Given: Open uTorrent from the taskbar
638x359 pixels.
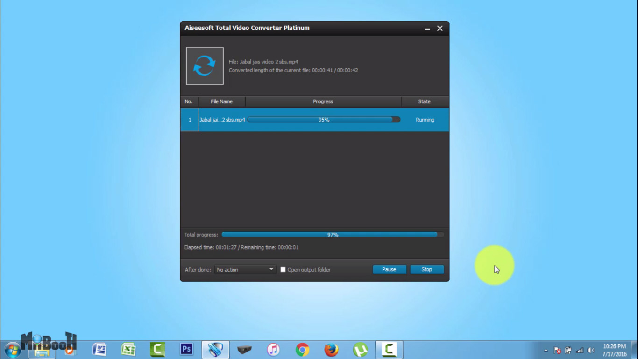Looking at the screenshot, I should (360, 350).
